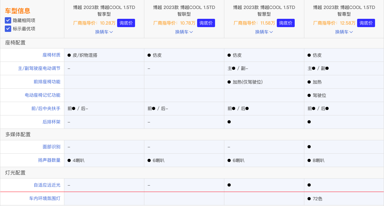Click the 厂商指导价 10.28万 price text
384x206 pixels.
(x=94, y=23)
